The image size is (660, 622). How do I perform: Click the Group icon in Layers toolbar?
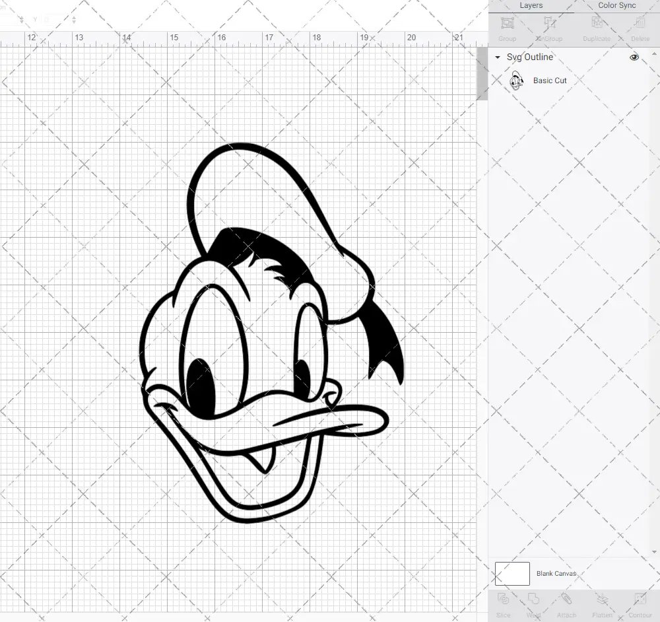click(x=507, y=23)
